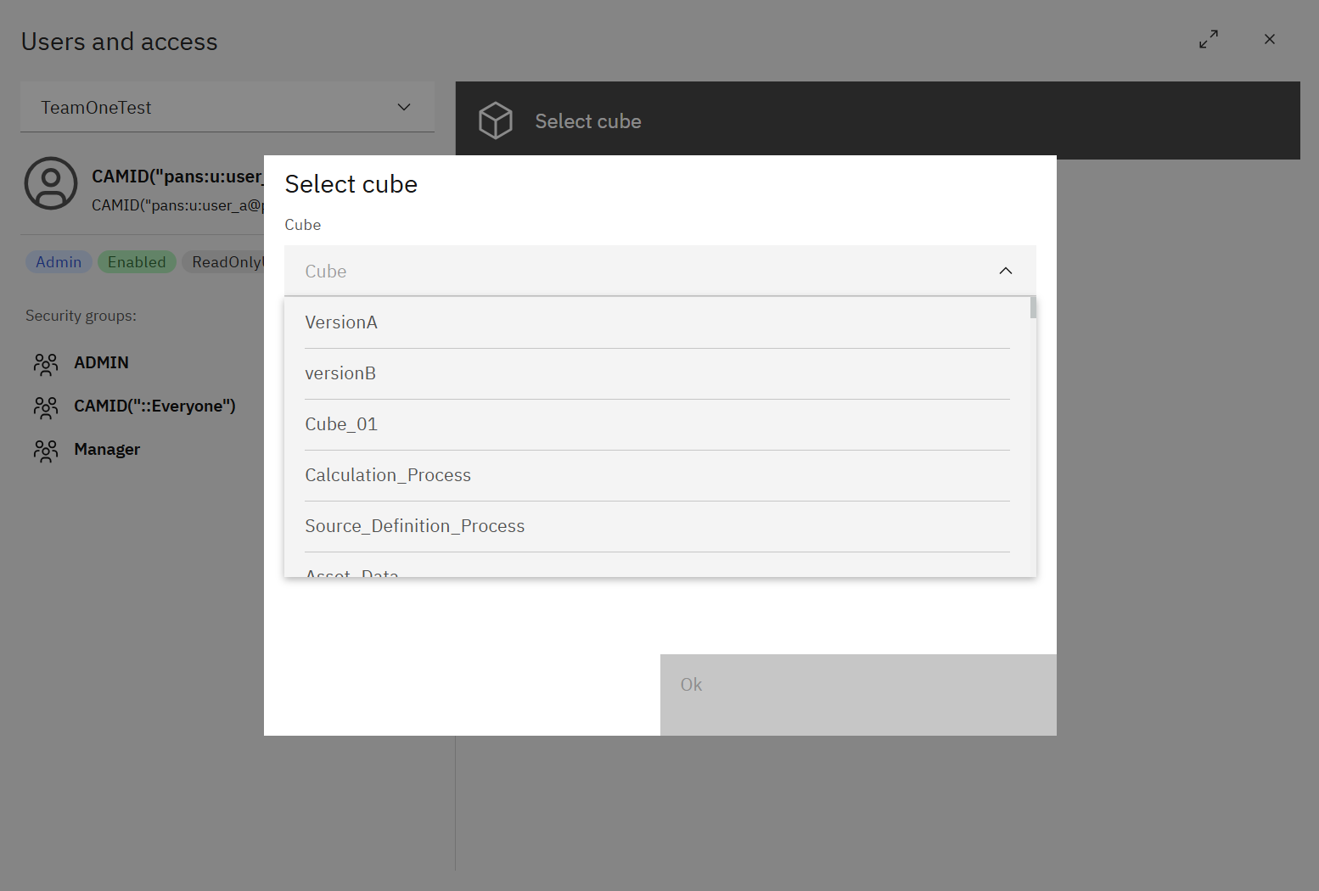This screenshot has height=891, width=1319.
Task: Toggle the ReadOnly status tag
Action: point(226,262)
